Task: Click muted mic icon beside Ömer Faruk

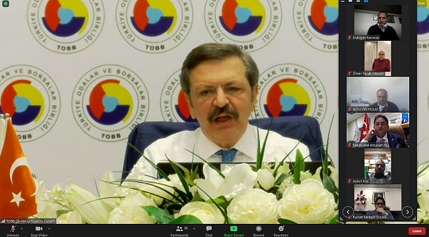Action: [x=349, y=74]
